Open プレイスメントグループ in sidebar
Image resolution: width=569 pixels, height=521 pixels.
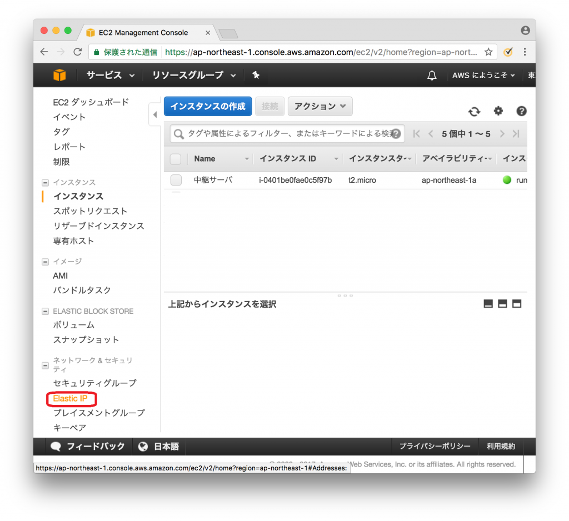99,413
